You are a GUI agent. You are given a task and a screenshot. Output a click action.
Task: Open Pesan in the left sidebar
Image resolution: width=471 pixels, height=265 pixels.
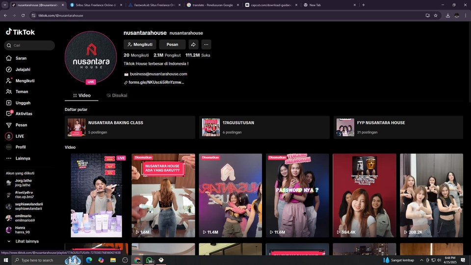(x=17, y=125)
